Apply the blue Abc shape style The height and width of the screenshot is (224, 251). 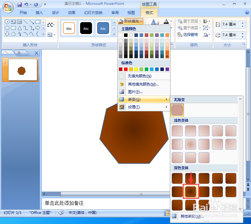pos(103,28)
